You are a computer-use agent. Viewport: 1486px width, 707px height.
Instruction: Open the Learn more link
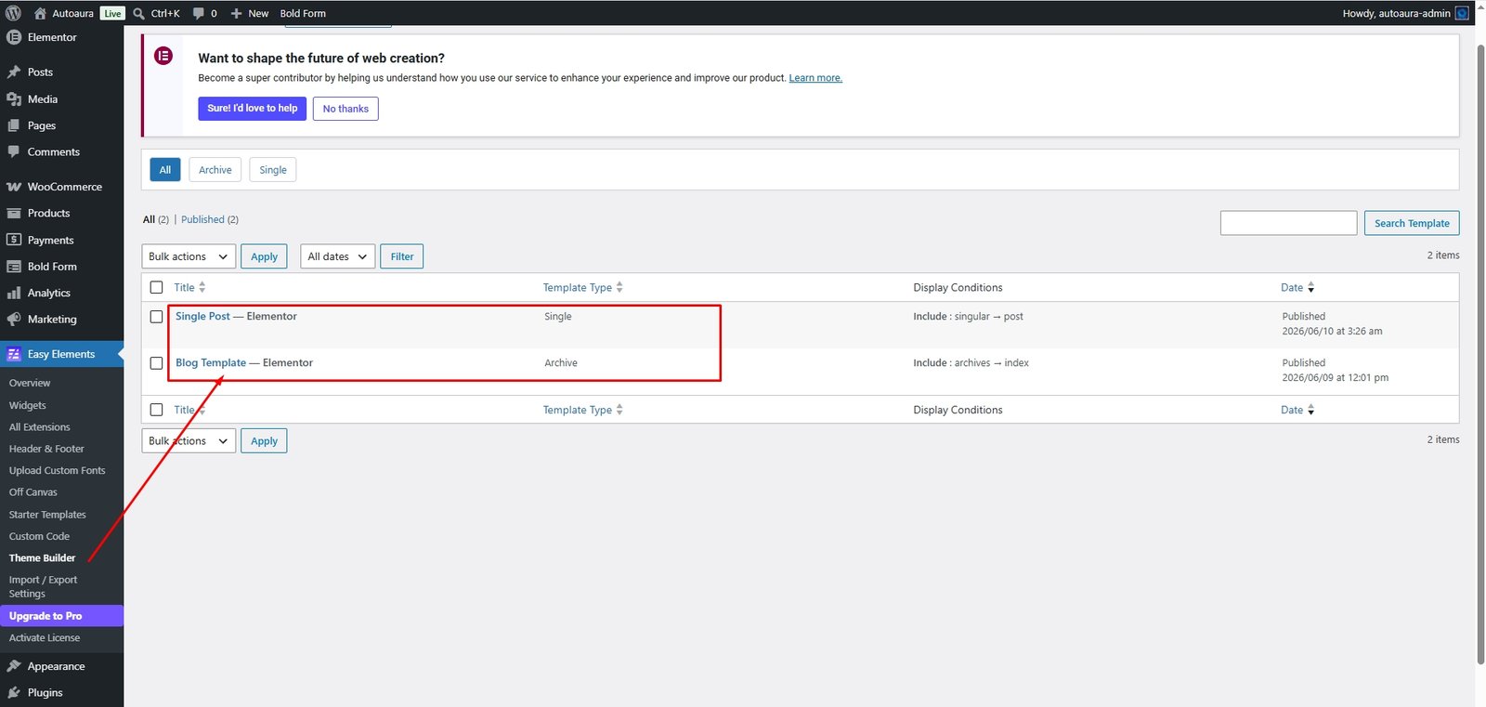pyautogui.click(x=815, y=78)
